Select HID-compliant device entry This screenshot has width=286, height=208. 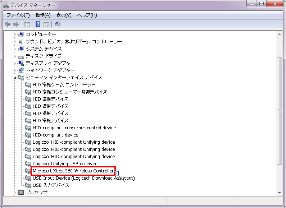point(55,135)
